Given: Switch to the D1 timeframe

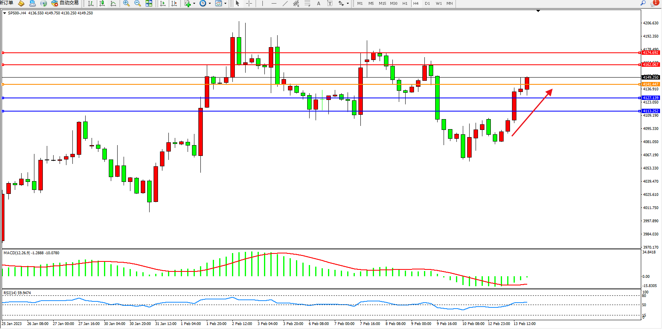Looking at the screenshot, I should [427, 3].
